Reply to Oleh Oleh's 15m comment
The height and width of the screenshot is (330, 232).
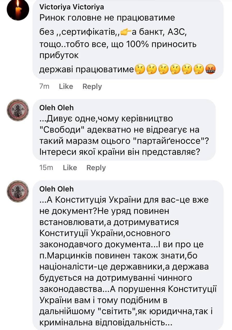[96, 168]
